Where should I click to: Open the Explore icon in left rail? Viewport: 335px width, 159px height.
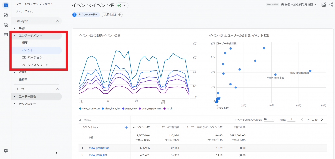[6, 15]
